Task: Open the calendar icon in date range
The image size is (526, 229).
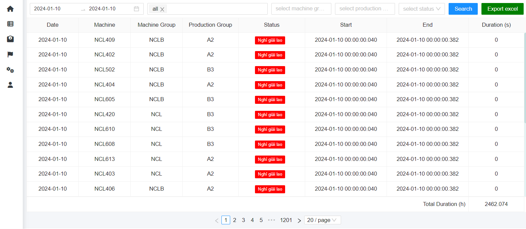Action: point(136,9)
